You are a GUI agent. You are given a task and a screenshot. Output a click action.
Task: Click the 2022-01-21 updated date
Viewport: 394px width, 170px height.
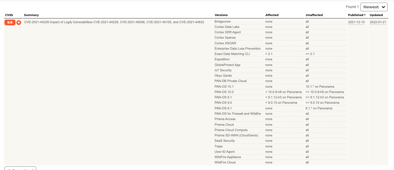[378, 22]
